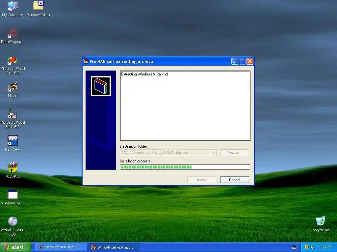Viewport: 337px width, 252px height.
Task: Click the disabled Install button
Action: (x=202, y=179)
